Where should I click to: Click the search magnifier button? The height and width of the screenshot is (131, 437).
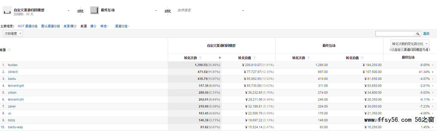418,34
